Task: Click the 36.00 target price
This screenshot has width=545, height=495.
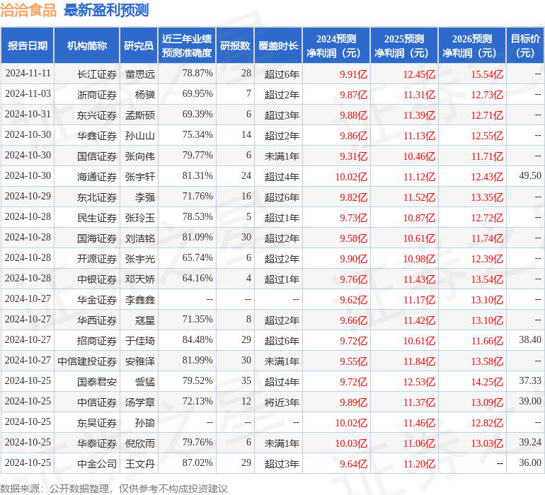Action: (530, 462)
